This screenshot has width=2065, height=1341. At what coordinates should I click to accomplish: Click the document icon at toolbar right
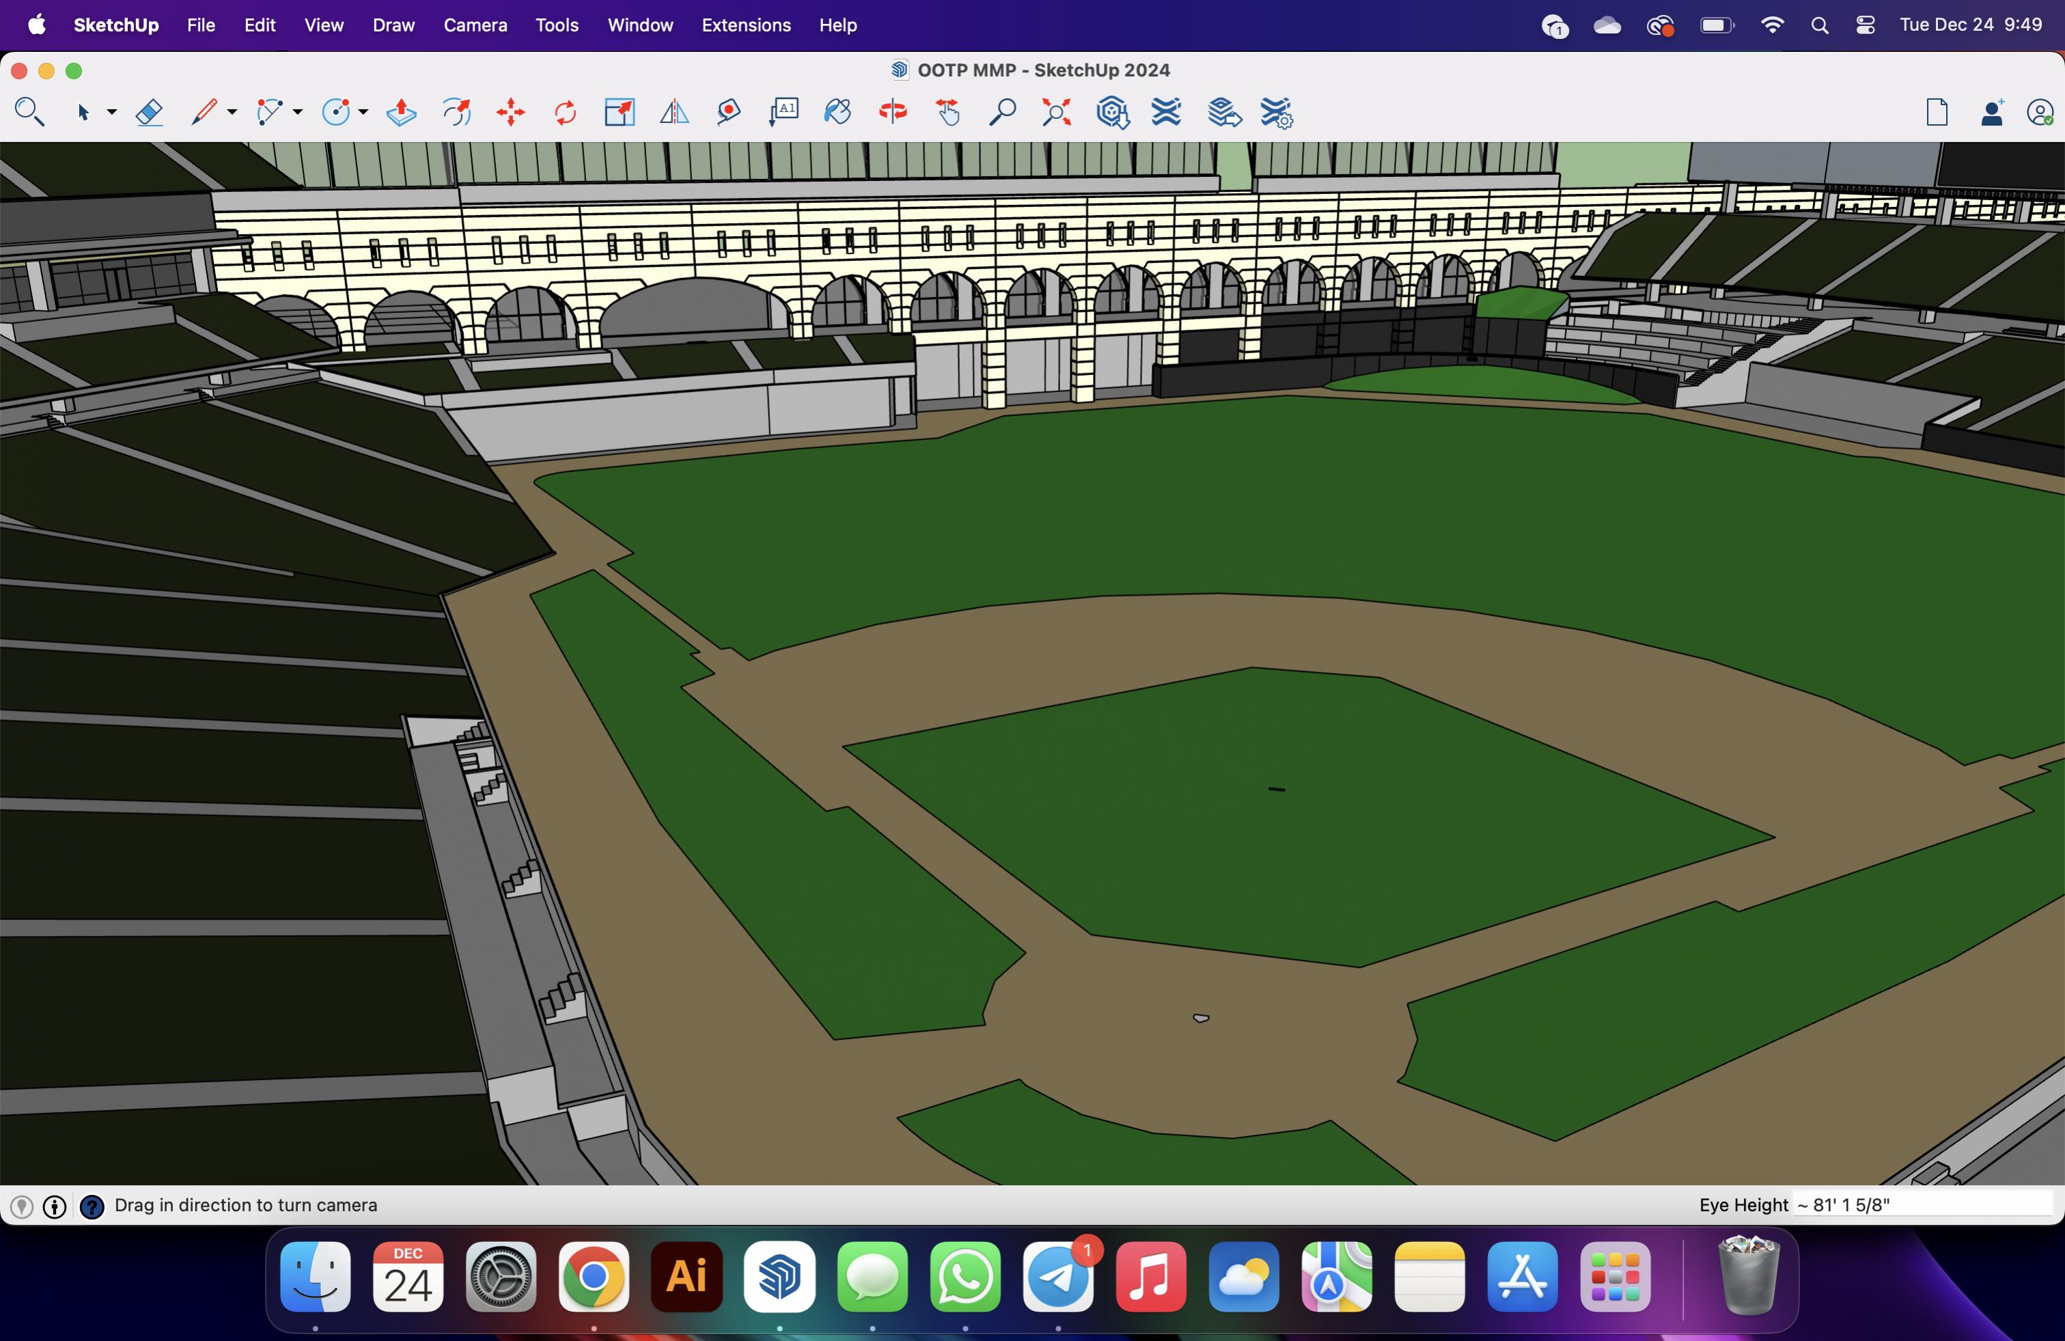pyautogui.click(x=1937, y=112)
